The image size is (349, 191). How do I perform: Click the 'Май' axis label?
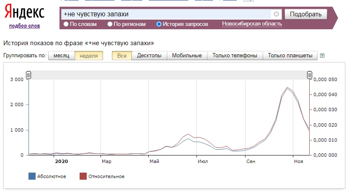coord(154,161)
